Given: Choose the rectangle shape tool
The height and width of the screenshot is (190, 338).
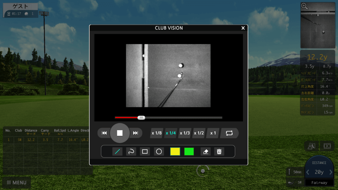Looking at the screenshot, I should 145,152.
